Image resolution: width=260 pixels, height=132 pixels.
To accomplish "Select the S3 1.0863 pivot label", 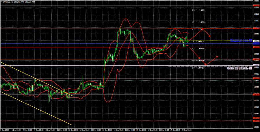I will click(198, 68).
